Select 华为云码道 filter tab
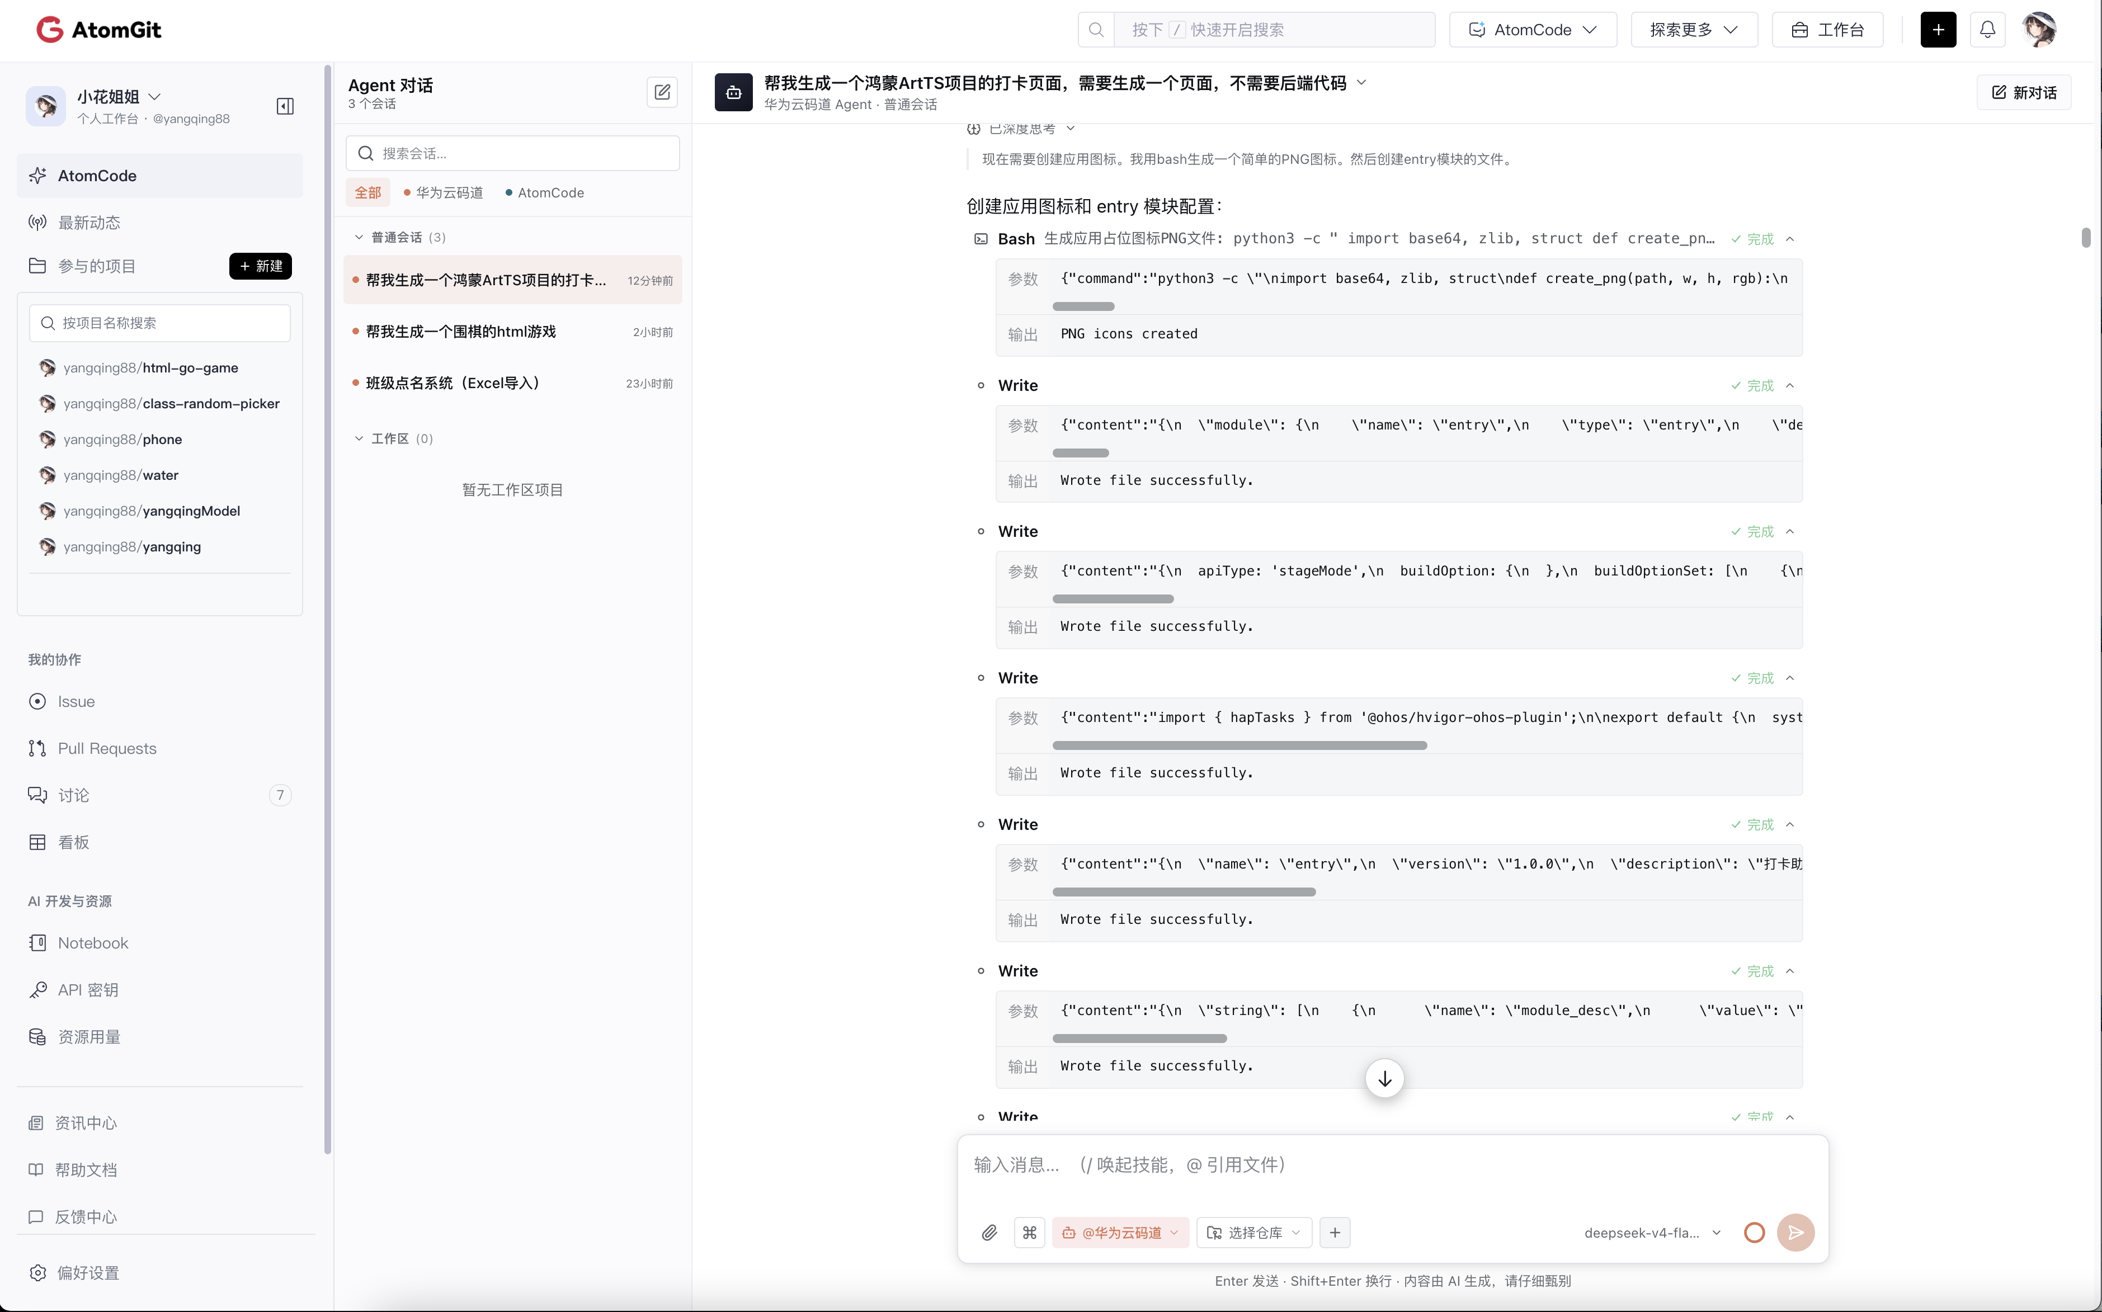 coord(444,192)
